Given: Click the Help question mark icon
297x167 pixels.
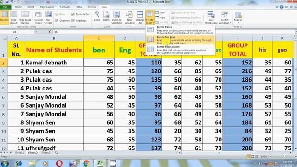Looking at the screenshot, I should 282,7.
